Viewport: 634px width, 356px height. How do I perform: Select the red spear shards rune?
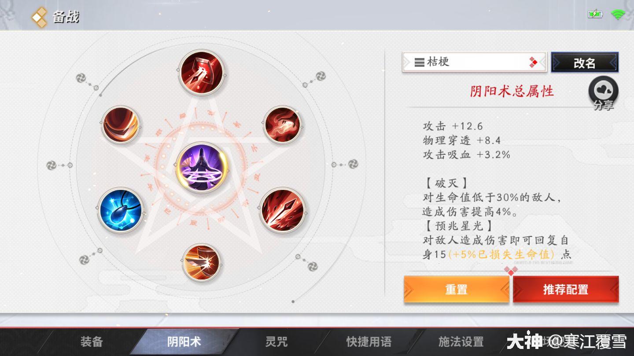[x=283, y=210]
